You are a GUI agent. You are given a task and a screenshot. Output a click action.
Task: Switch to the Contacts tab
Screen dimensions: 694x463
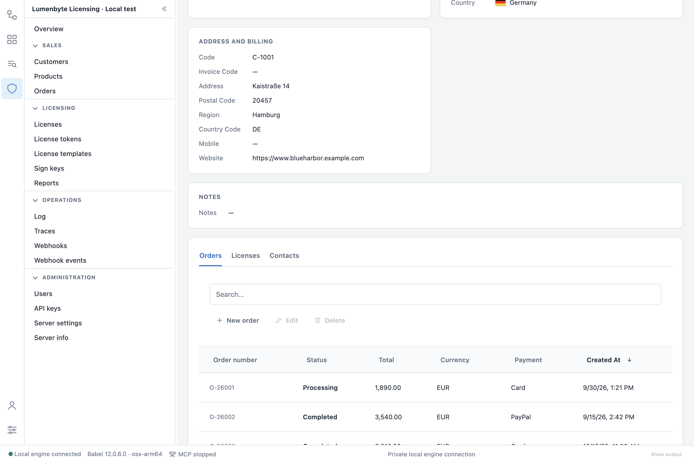tap(284, 256)
